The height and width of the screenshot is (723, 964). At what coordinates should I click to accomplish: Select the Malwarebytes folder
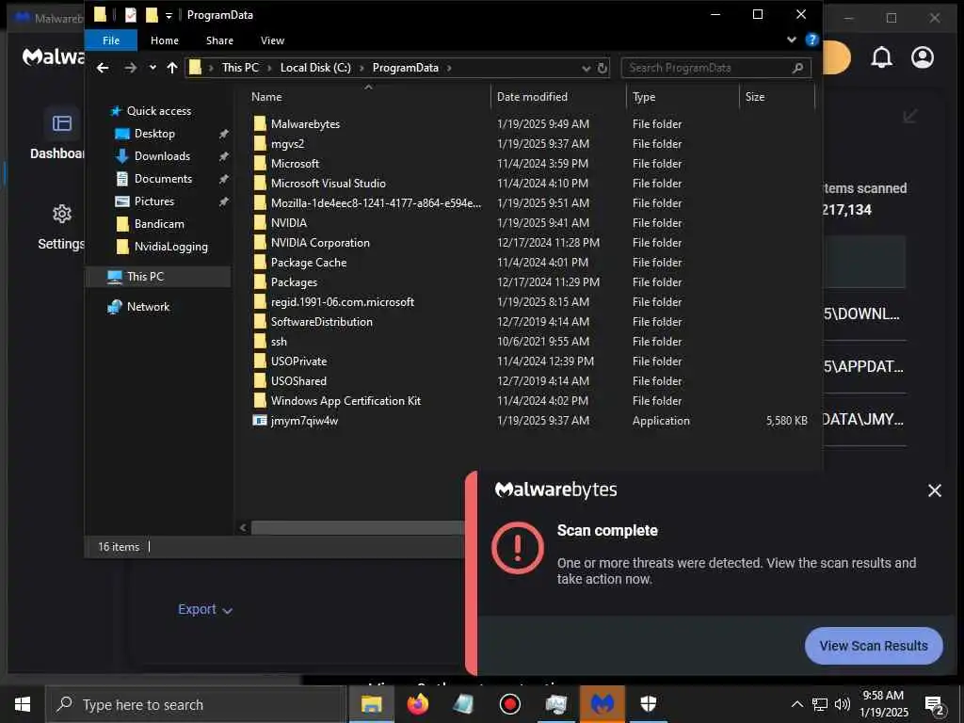(305, 124)
